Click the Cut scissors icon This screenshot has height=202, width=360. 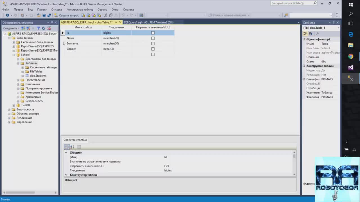[x=105, y=15]
